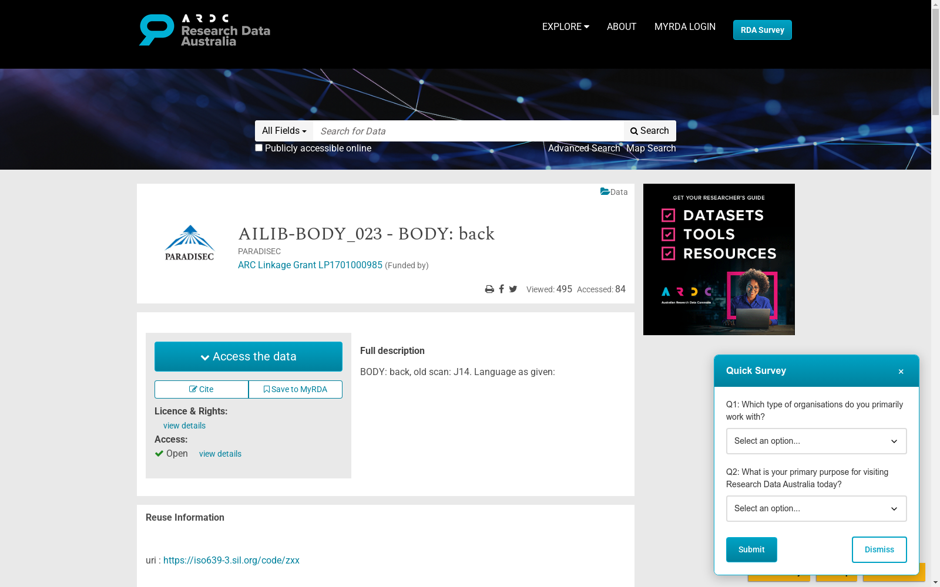
Task: Go to the ABOUT page
Action: pos(622,26)
